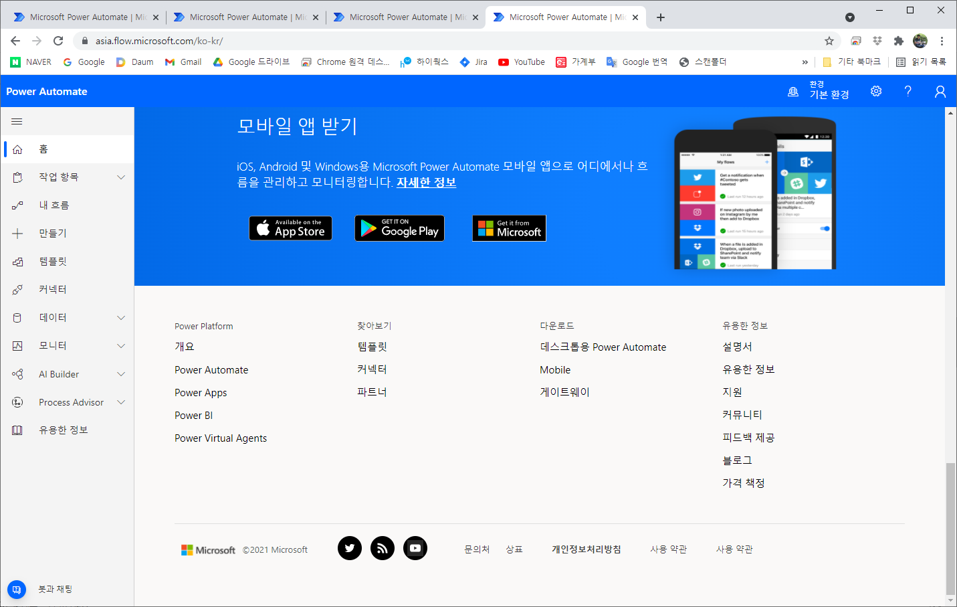Click the App Store download badge
957x607 pixels.
tap(290, 228)
